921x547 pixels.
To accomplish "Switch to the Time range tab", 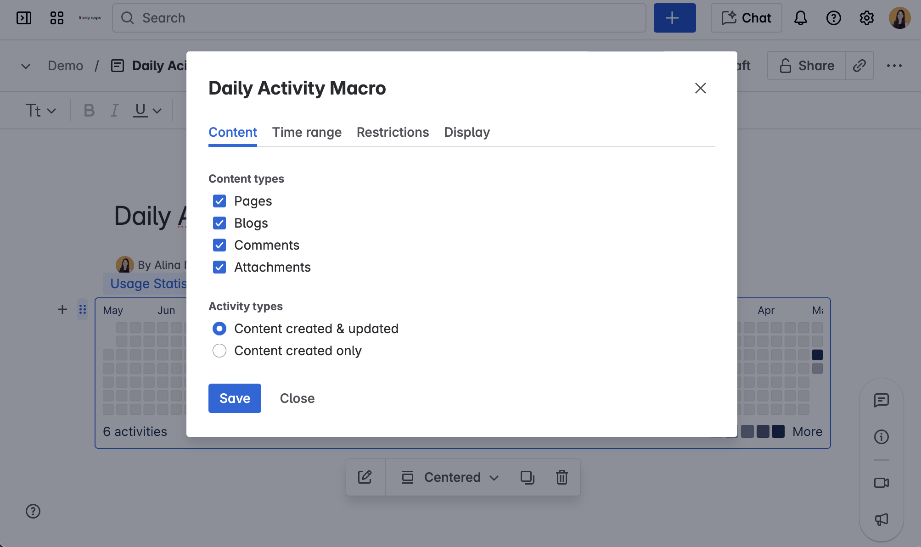I will pyautogui.click(x=307, y=132).
